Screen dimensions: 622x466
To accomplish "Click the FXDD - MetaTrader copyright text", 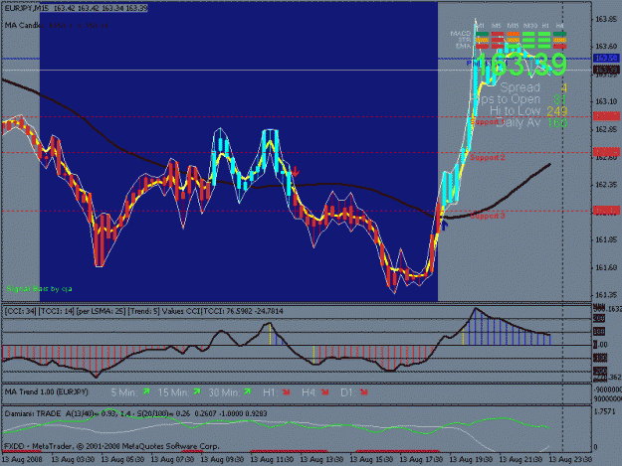I will [111, 446].
